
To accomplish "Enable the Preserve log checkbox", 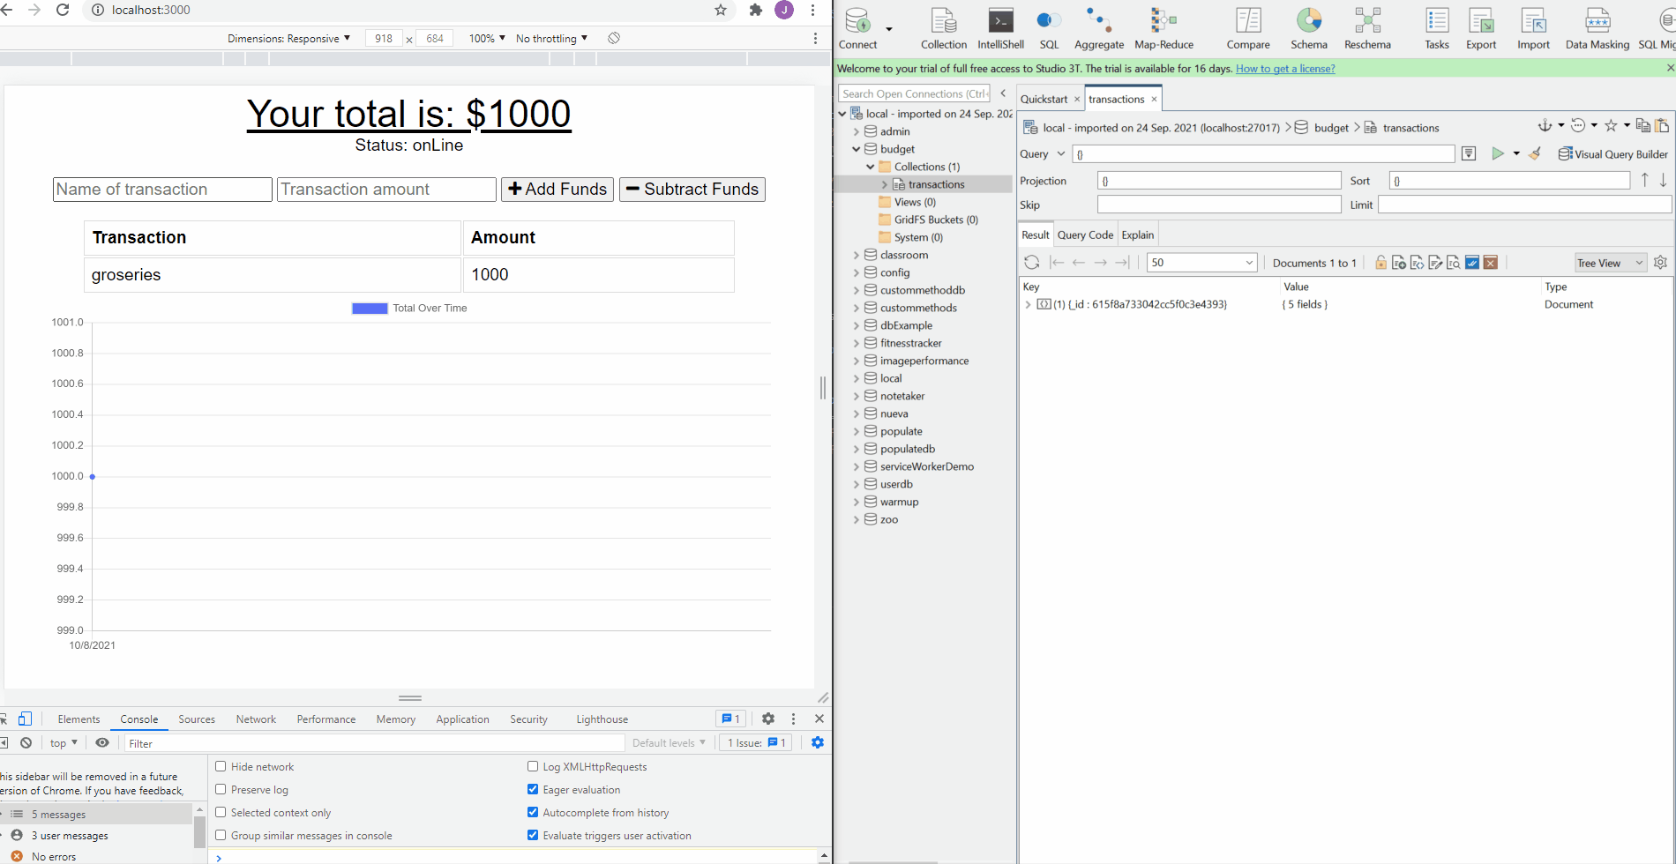I will [221, 789].
